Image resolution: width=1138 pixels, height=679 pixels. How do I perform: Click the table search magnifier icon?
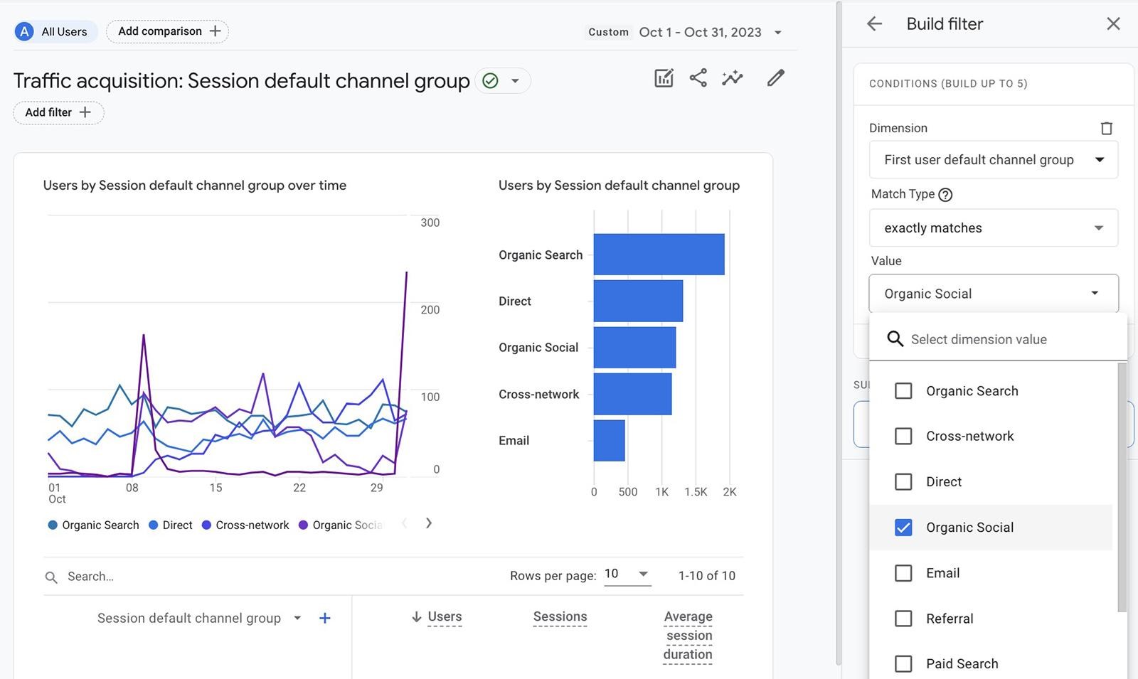pos(51,577)
